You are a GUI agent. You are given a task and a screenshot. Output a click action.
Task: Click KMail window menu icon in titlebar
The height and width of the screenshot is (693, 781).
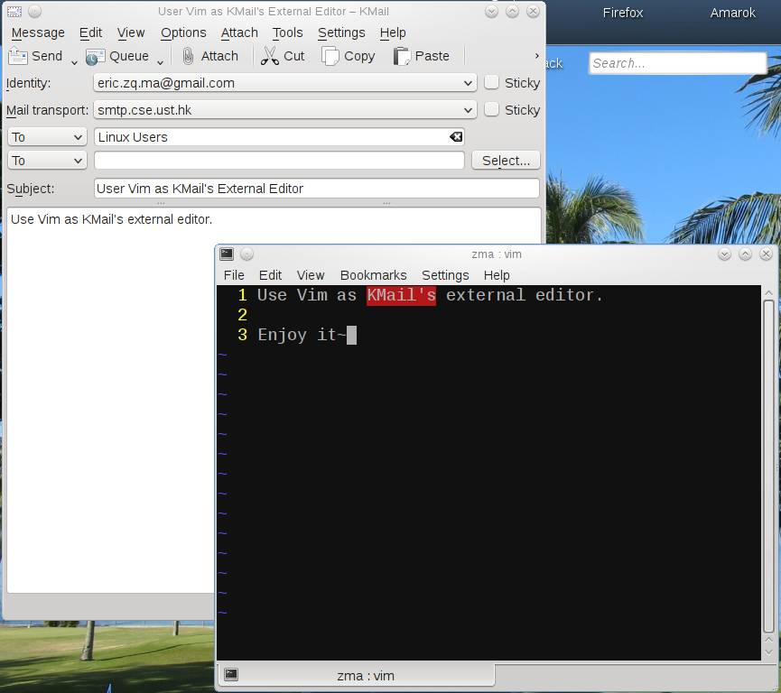[x=14, y=11]
